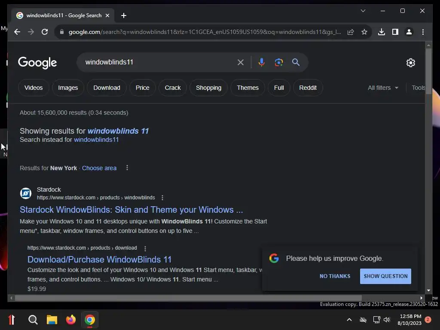
Task: Click the corrected query windowblinds 11
Action: click(118, 131)
